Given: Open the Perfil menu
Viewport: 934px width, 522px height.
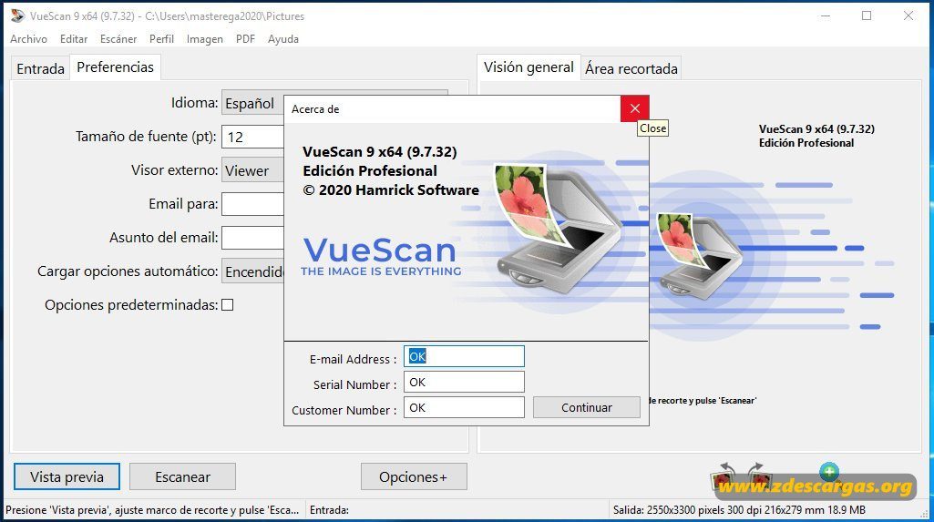Looking at the screenshot, I should click(161, 38).
